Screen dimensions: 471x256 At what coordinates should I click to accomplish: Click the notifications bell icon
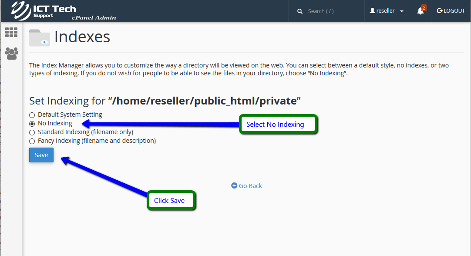pyautogui.click(x=420, y=11)
